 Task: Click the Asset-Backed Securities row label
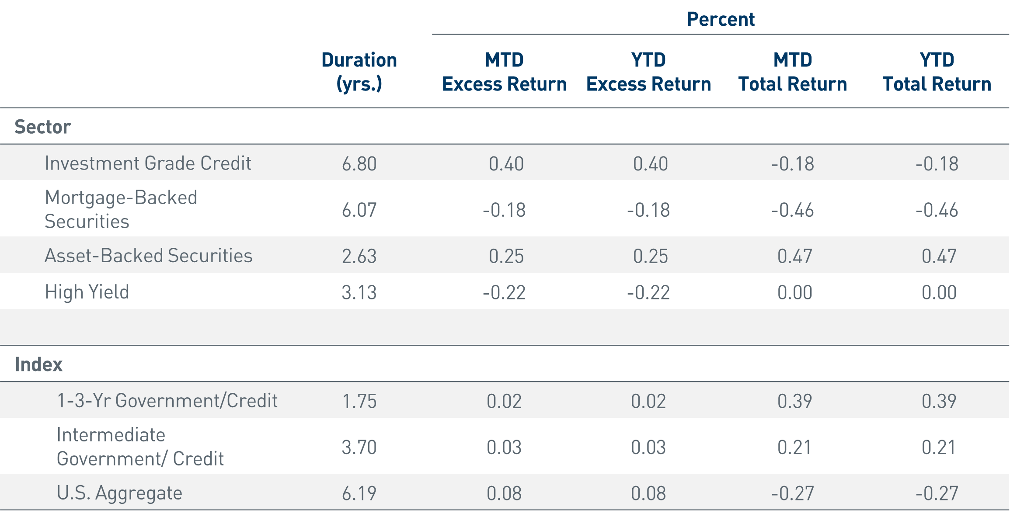(148, 256)
